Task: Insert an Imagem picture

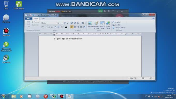Action: tap(90, 23)
